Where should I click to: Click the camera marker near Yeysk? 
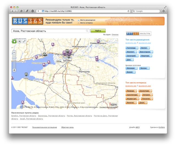tap(26, 74)
